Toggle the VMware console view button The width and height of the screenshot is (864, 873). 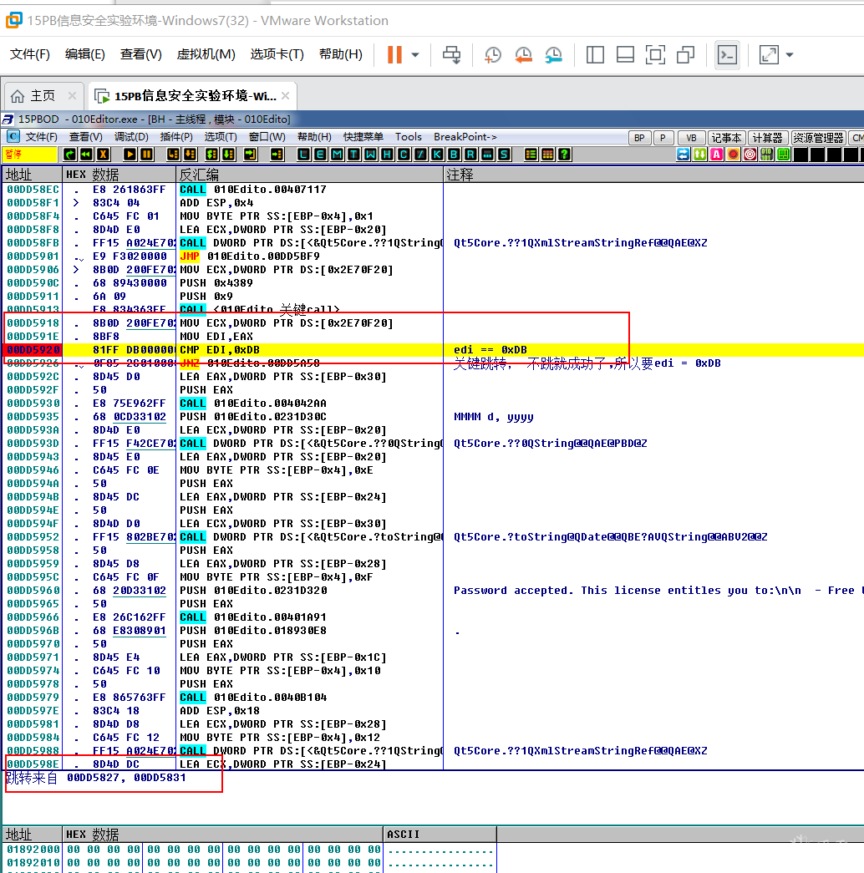click(x=727, y=54)
